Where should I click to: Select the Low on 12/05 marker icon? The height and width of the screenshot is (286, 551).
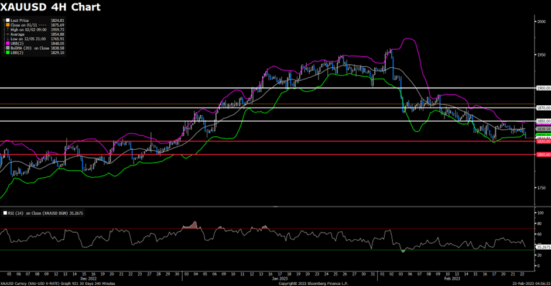[x=6, y=38]
